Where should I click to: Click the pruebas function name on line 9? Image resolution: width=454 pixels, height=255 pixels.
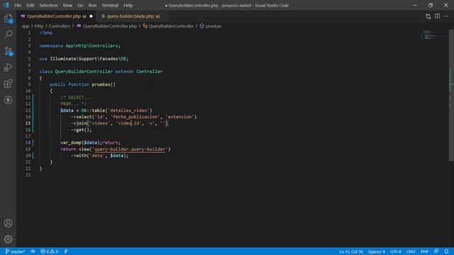[x=101, y=84]
